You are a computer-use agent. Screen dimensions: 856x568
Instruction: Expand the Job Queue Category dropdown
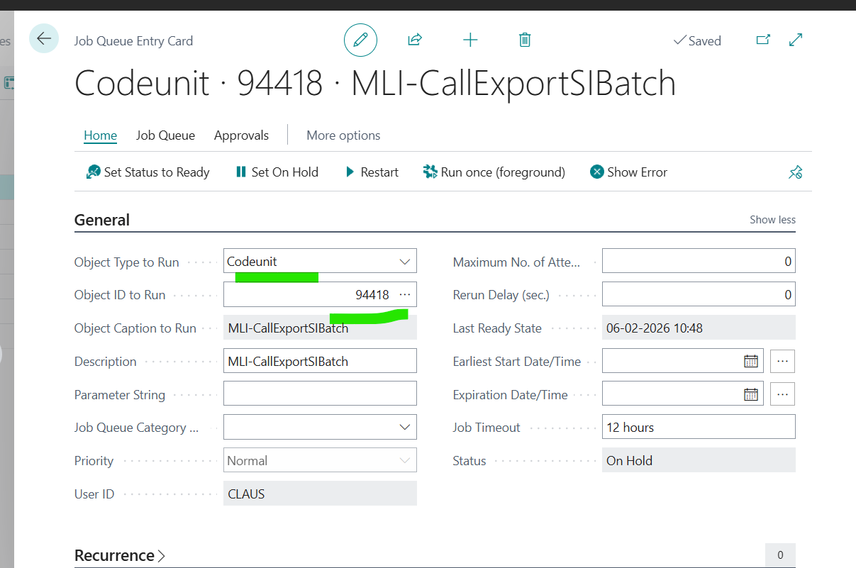(405, 427)
